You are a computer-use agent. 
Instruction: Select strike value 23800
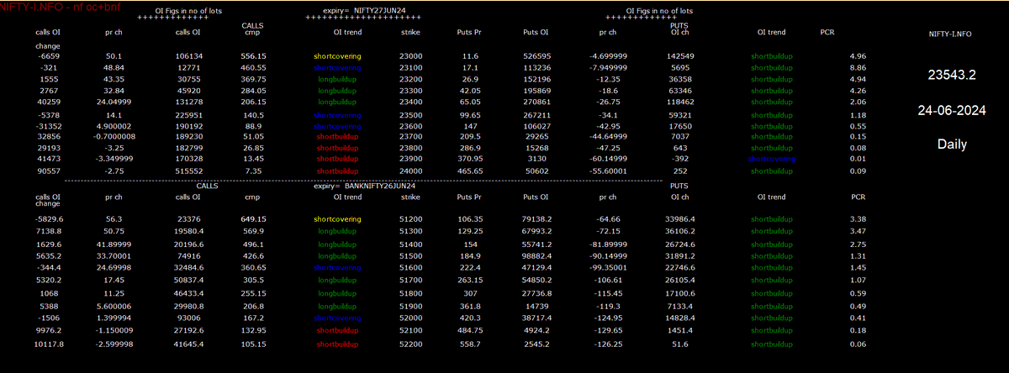[x=411, y=148]
